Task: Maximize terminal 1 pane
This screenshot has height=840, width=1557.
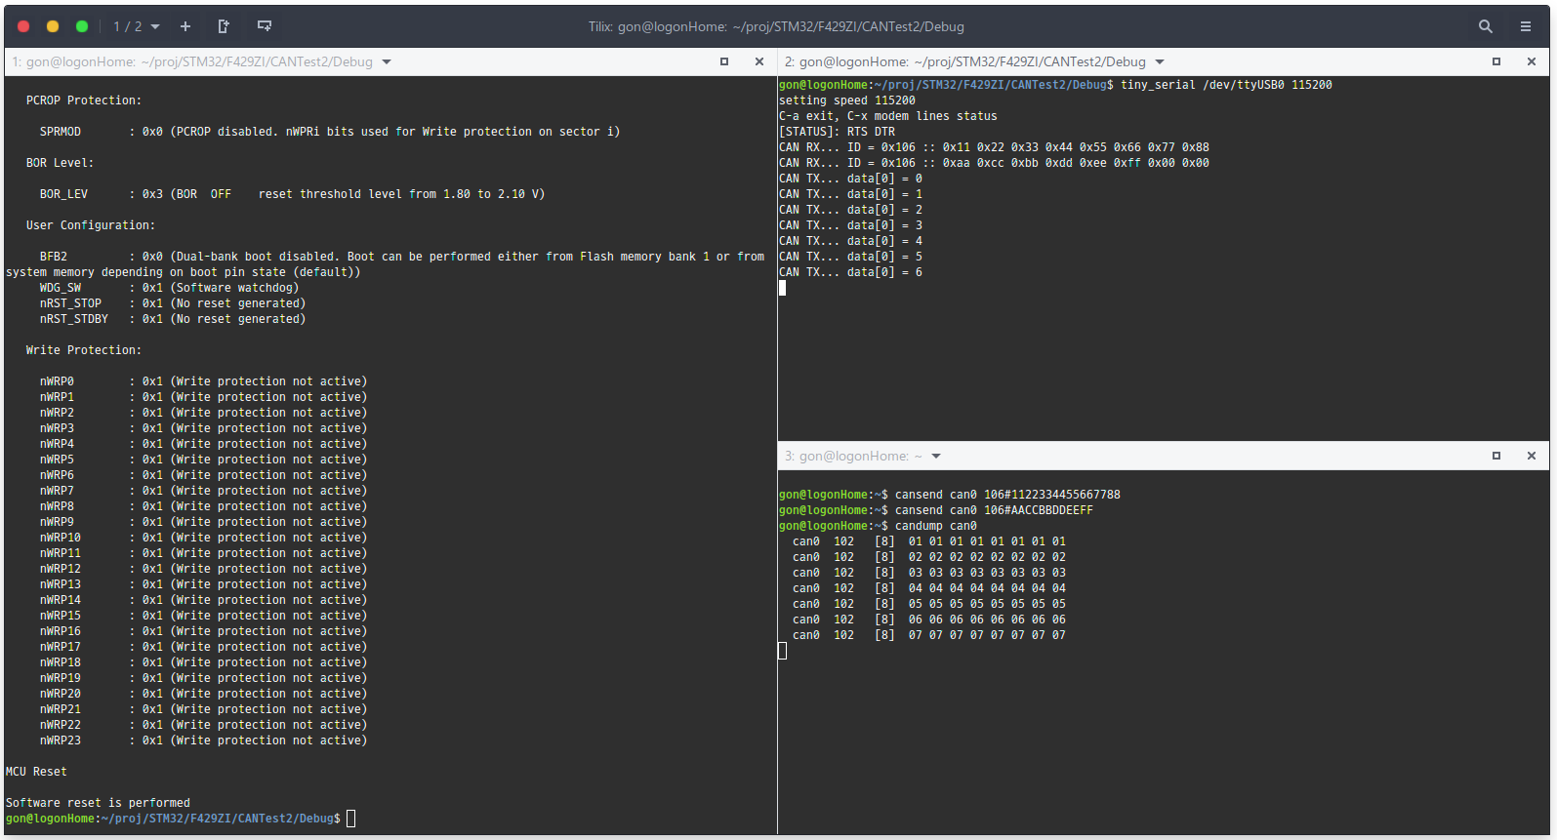Action: point(724,61)
